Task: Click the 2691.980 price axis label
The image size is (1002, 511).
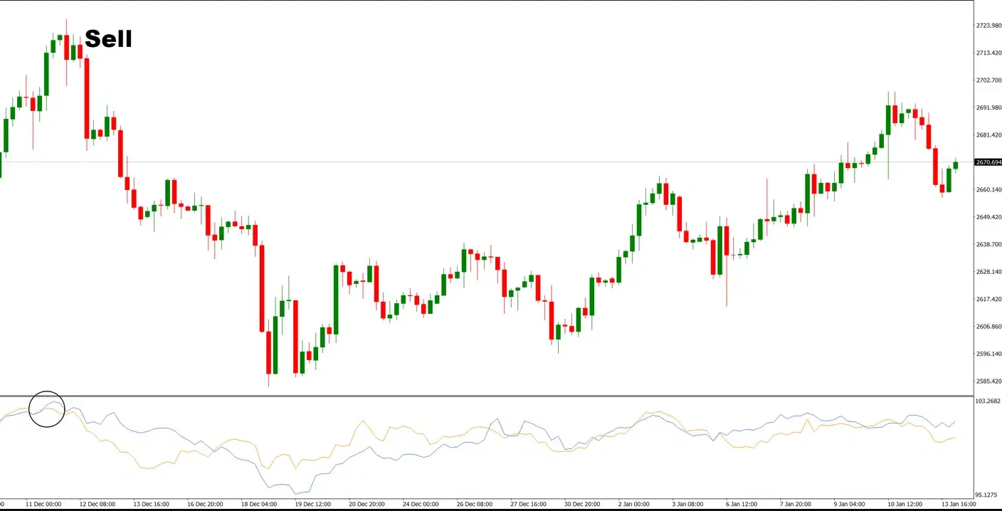Action: coord(988,108)
